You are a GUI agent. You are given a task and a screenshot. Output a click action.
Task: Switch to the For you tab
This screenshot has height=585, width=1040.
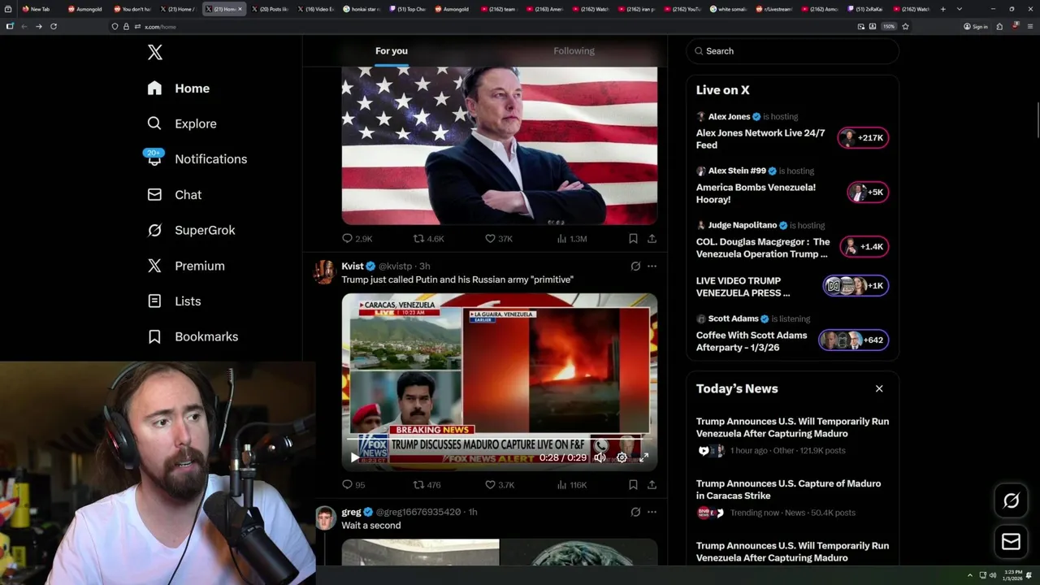pyautogui.click(x=392, y=51)
